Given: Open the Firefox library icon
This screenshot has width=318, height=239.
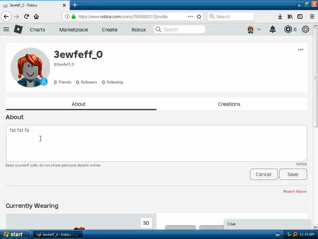Looking at the screenshot, I should pyautogui.click(x=290, y=16).
